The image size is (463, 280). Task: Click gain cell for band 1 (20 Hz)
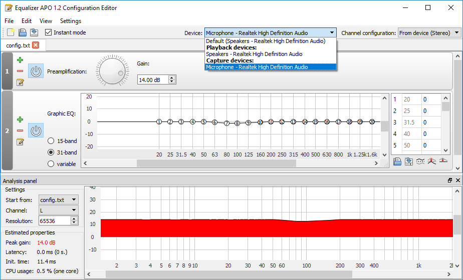(x=431, y=99)
